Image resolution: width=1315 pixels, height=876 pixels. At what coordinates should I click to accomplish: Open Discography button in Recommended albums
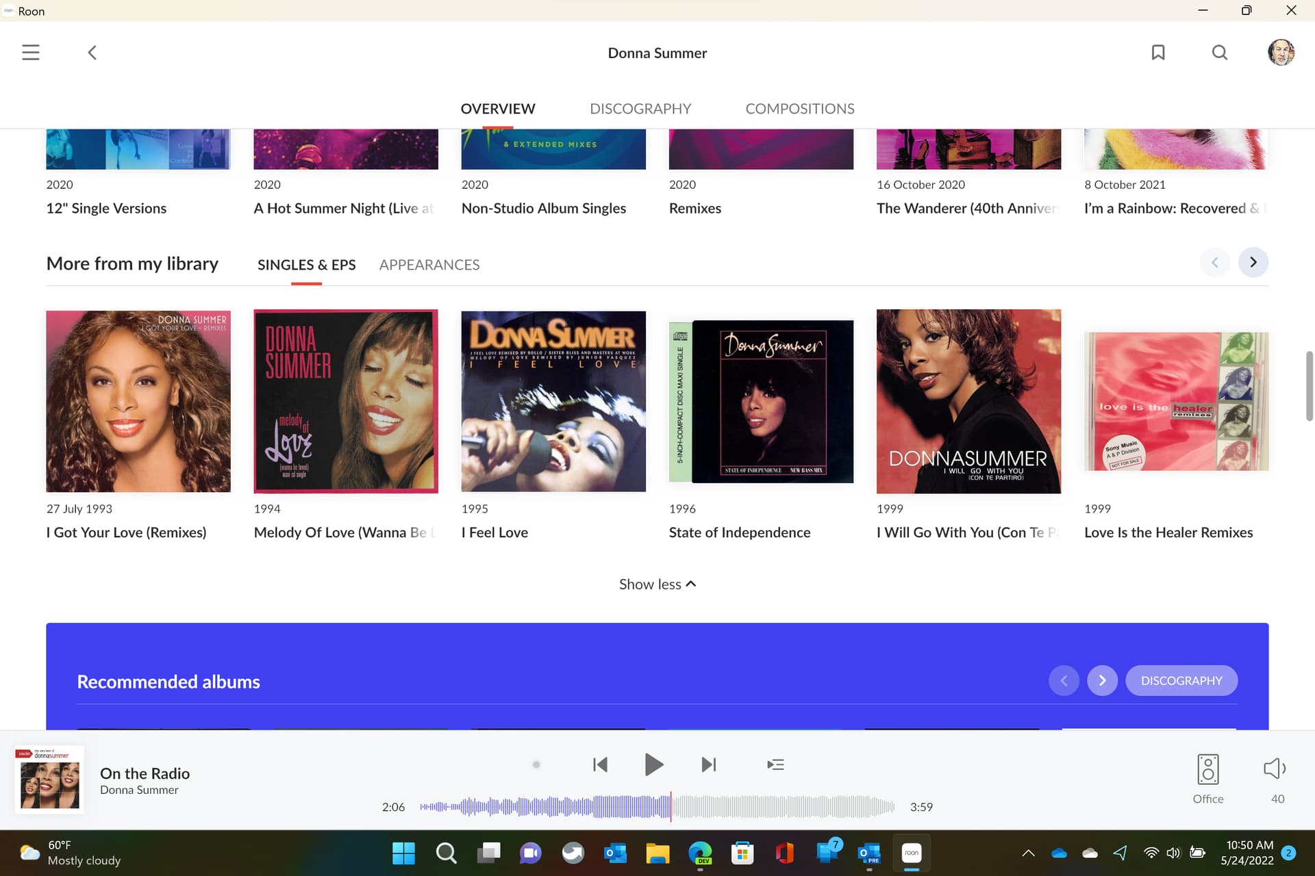click(x=1181, y=680)
